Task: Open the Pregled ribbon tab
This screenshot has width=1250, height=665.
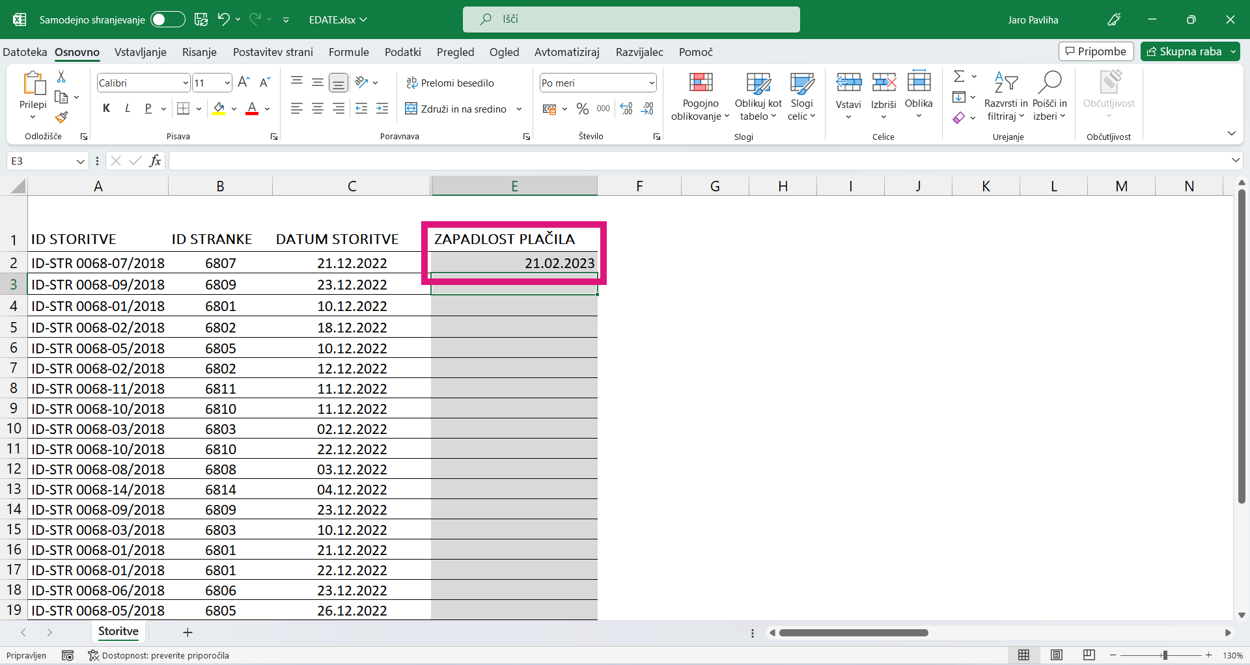Action: [456, 52]
